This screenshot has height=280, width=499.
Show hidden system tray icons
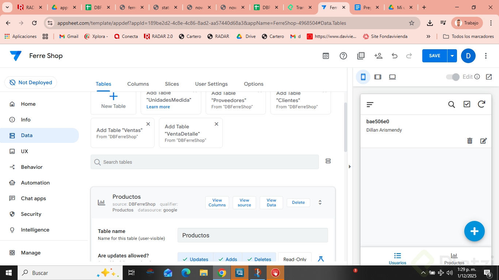(x=423, y=273)
